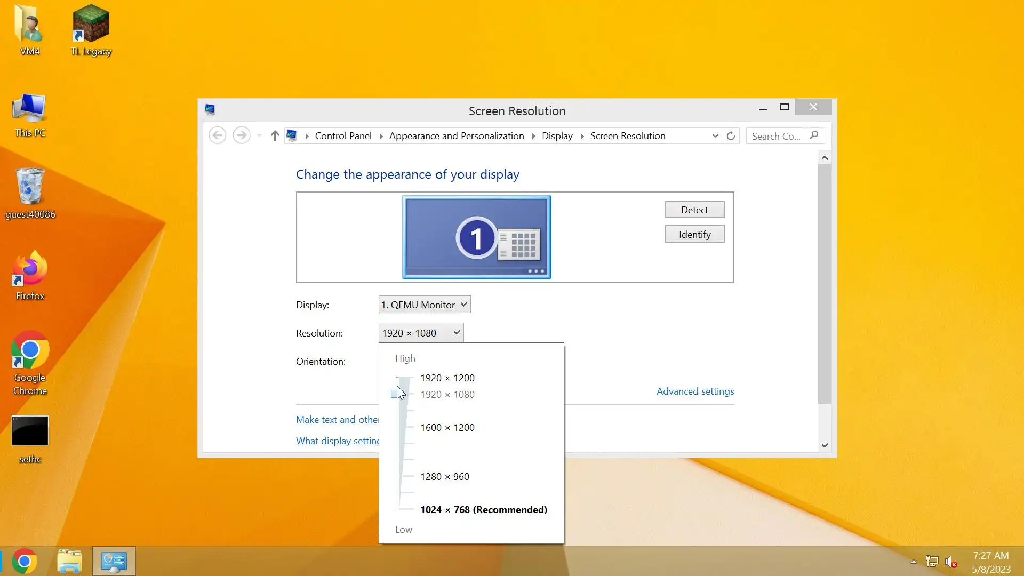
Task: Select the Firefox desktop shortcut
Action: [30, 275]
